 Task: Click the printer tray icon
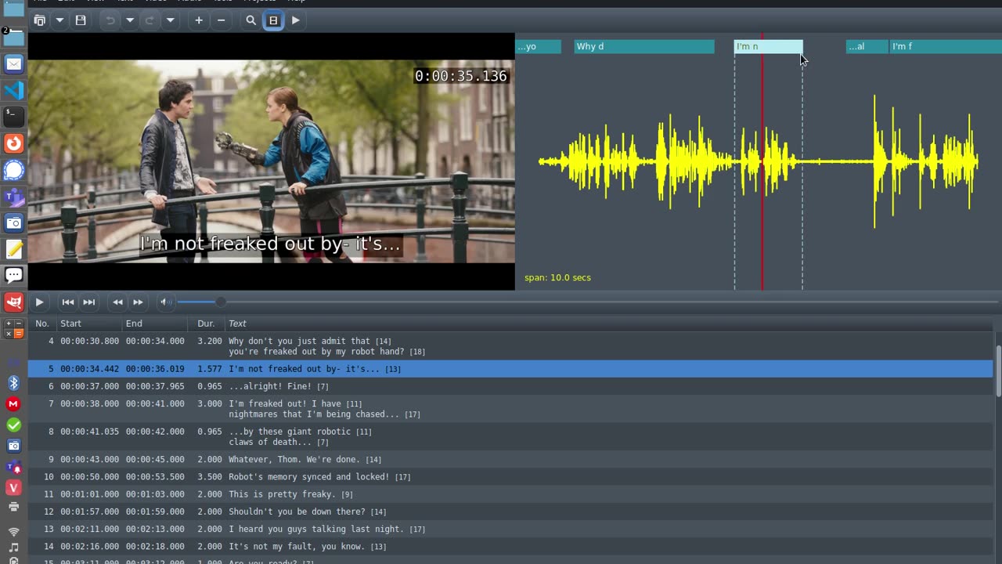pos(13,506)
